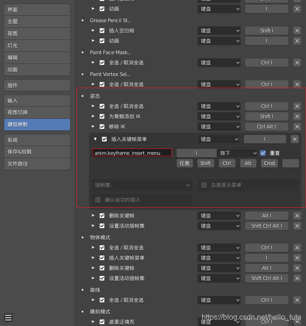Viewport: 306px width, 326px height.
Task: Open 键盘 dropdown for 移除 IK
Action: 219,127
